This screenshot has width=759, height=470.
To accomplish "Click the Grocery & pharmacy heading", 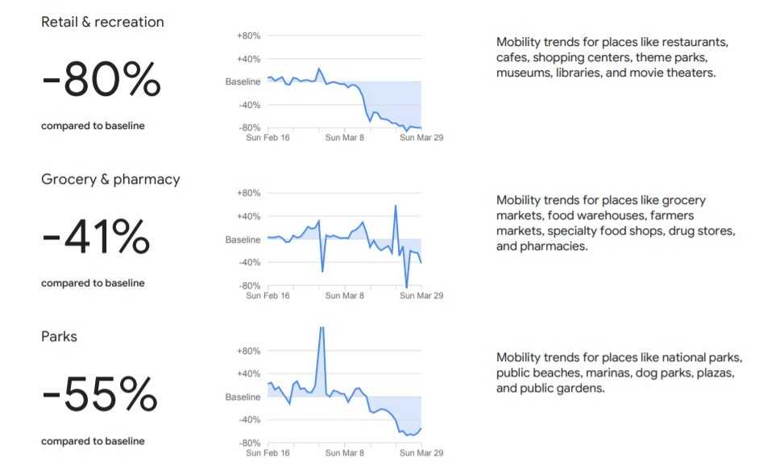I will click(x=110, y=179).
